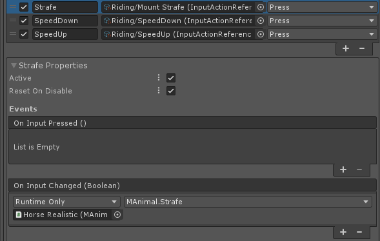Open object picker for SpeedUp reference
380x241 pixels.
point(260,34)
